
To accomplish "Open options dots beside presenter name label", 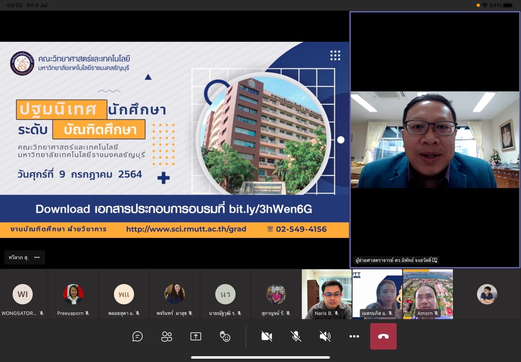I will point(37,258).
